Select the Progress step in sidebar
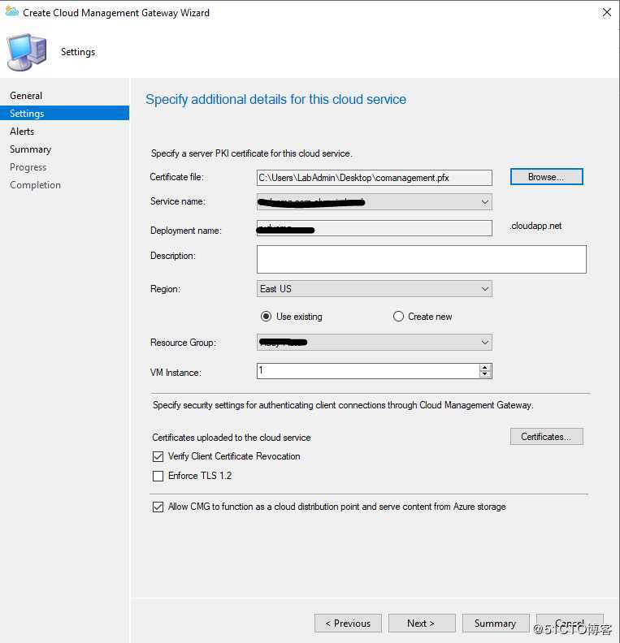The height and width of the screenshot is (643, 620). (x=28, y=167)
